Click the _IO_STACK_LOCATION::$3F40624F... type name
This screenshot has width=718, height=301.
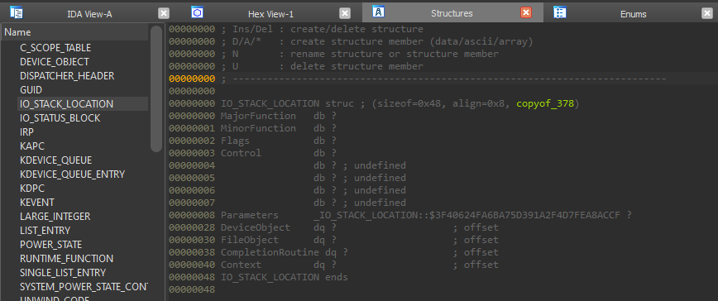point(467,215)
